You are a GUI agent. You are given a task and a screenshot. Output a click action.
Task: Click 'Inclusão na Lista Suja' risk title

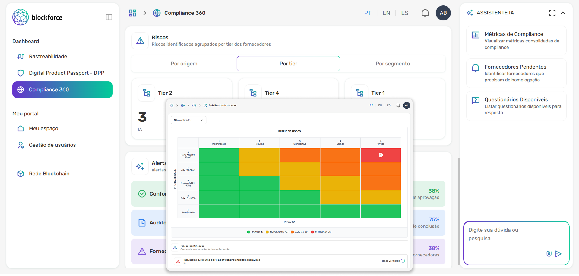222,260
